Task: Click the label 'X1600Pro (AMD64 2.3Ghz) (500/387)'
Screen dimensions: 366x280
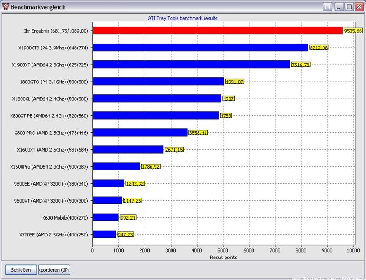Action: [x=49, y=167]
